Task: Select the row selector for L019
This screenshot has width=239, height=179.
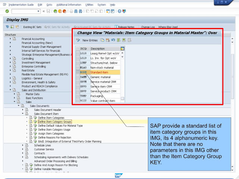Action: pyautogui.click(x=78, y=58)
